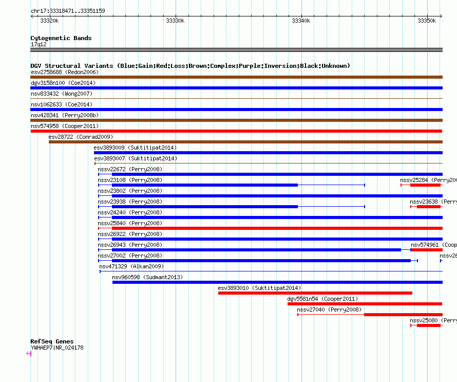The width and height of the screenshot is (457, 382).
Task: Click the YWHAEP7|NR_024178 gene label
Action: 57,348
